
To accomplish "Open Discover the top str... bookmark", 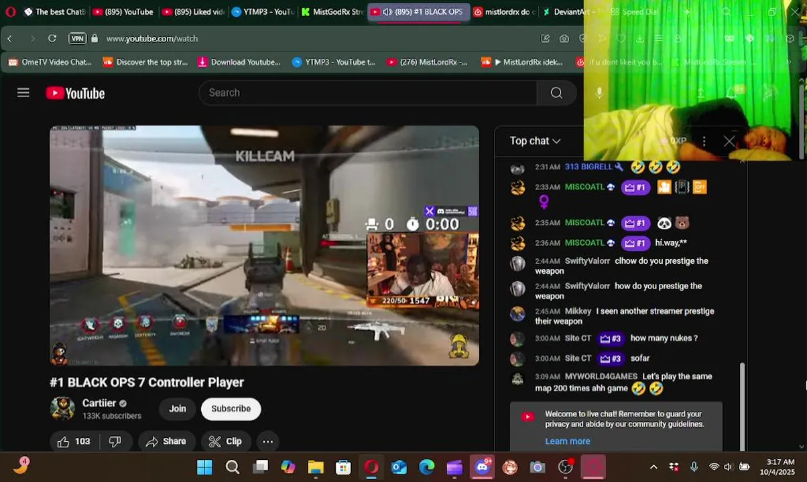I will click(x=145, y=62).
